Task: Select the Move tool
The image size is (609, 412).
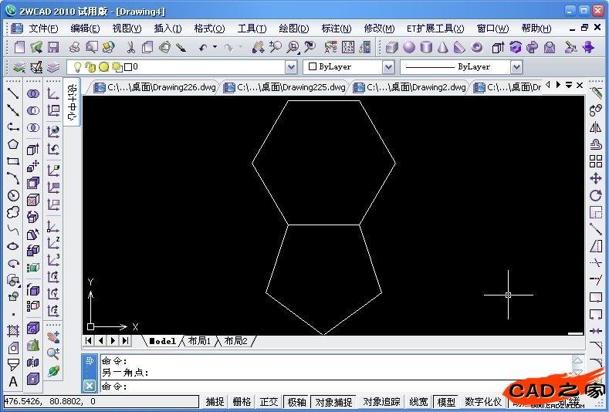Action: pos(595,178)
